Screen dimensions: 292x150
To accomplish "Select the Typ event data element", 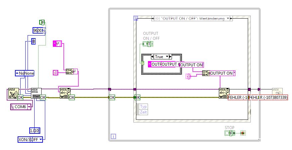I will point(143,107).
